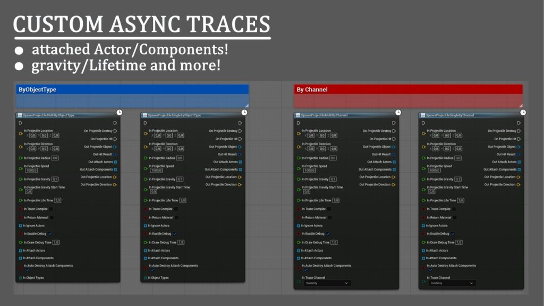Screen dimensions: 544x306
Task: Click In Projectile Life Time field on SpawnProjectileSingleByChannel
Action: (x=460, y=200)
